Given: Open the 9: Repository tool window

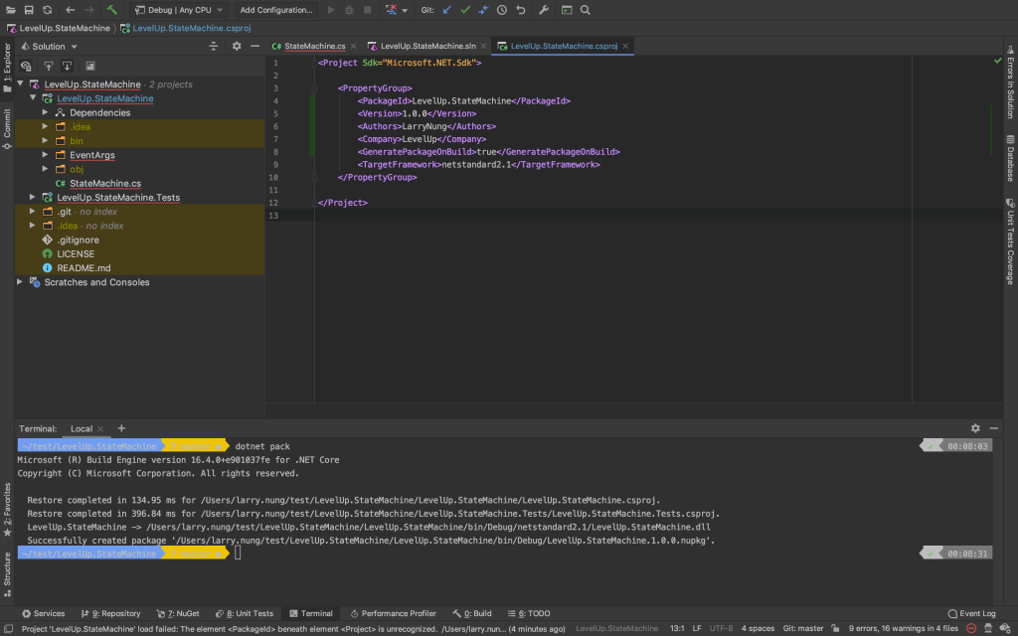Looking at the screenshot, I should click(111, 613).
